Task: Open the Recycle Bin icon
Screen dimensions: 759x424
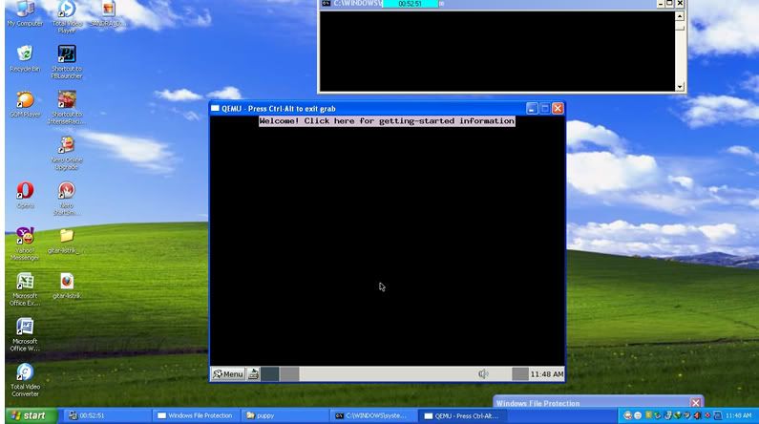Action: (25, 58)
